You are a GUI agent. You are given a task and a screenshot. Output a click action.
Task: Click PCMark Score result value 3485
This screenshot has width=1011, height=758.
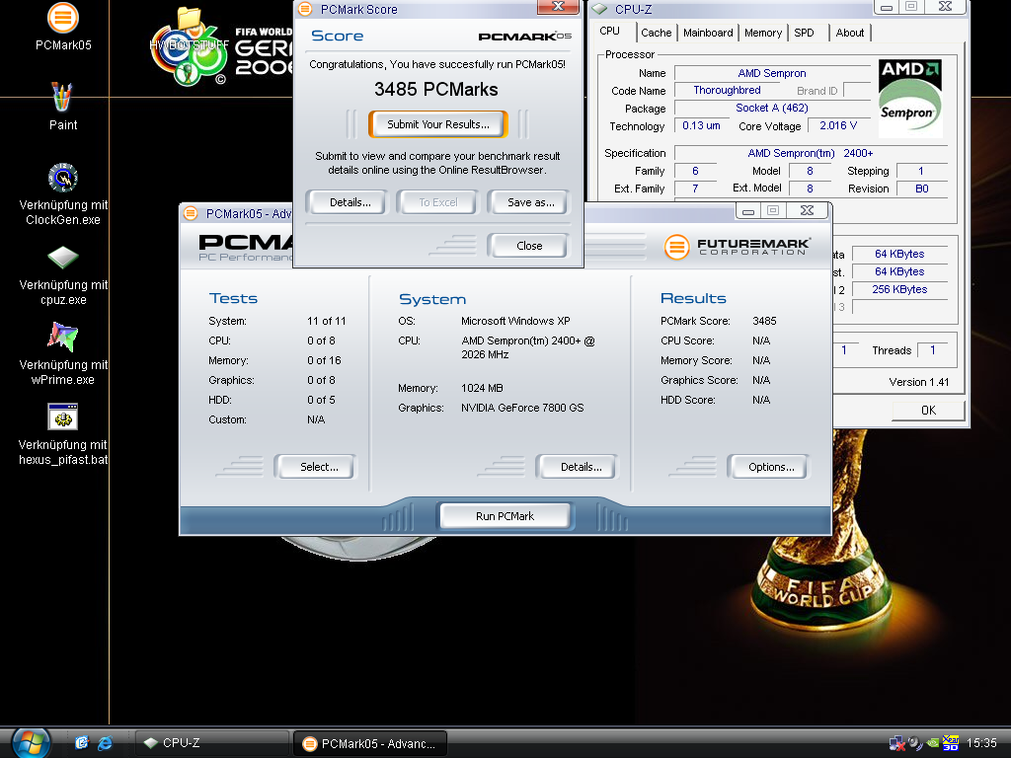click(x=764, y=321)
